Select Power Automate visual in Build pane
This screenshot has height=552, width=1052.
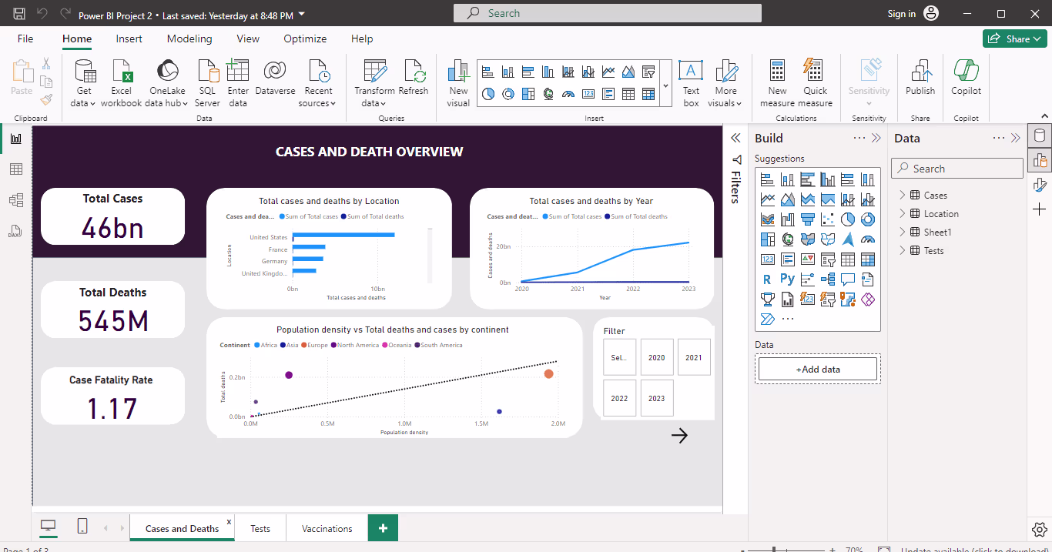[x=767, y=319]
